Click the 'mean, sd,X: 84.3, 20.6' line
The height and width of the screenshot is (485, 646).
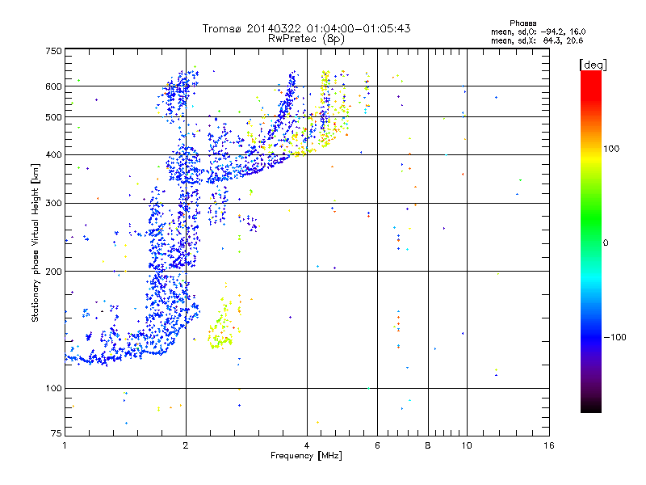click(537, 40)
